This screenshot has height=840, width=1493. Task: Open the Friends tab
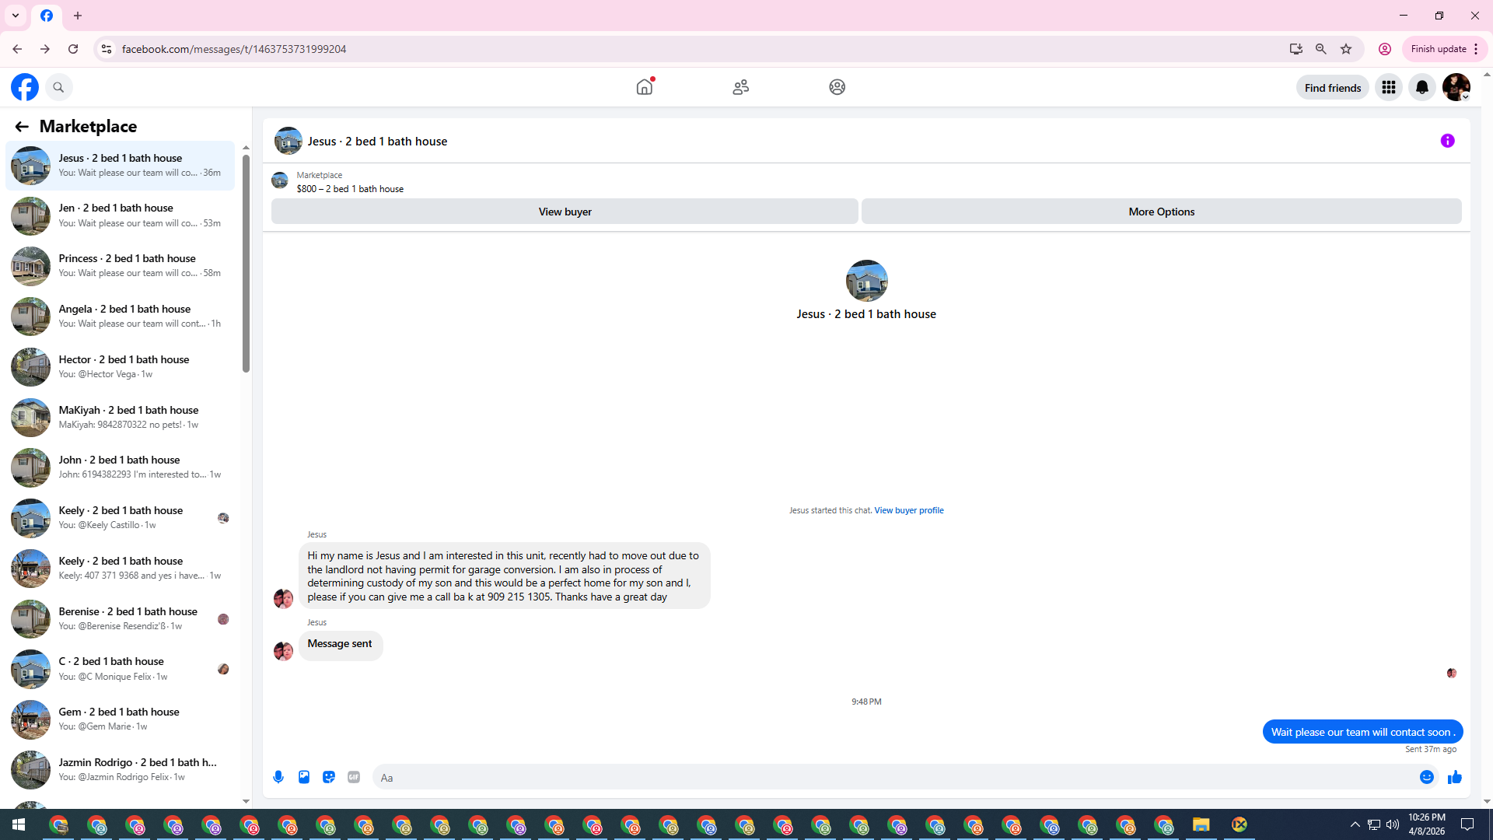(740, 87)
